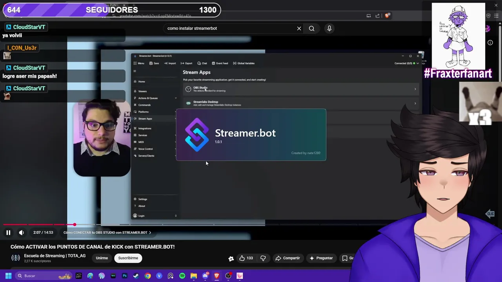Subscribe with the Suscribirme button

tap(128, 258)
